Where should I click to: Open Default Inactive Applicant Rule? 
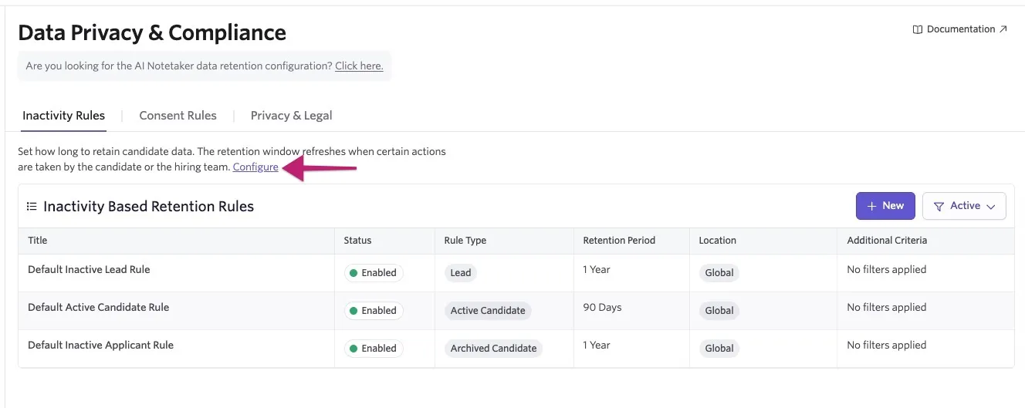click(x=100, y=345)
